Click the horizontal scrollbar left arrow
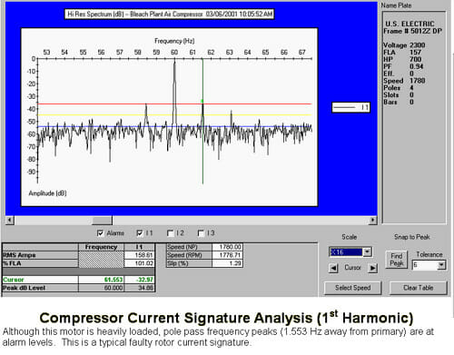 (x=10, y=220)
